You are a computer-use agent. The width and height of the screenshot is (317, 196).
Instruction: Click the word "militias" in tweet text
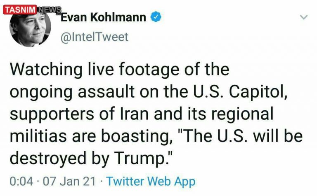coord(39,137)
